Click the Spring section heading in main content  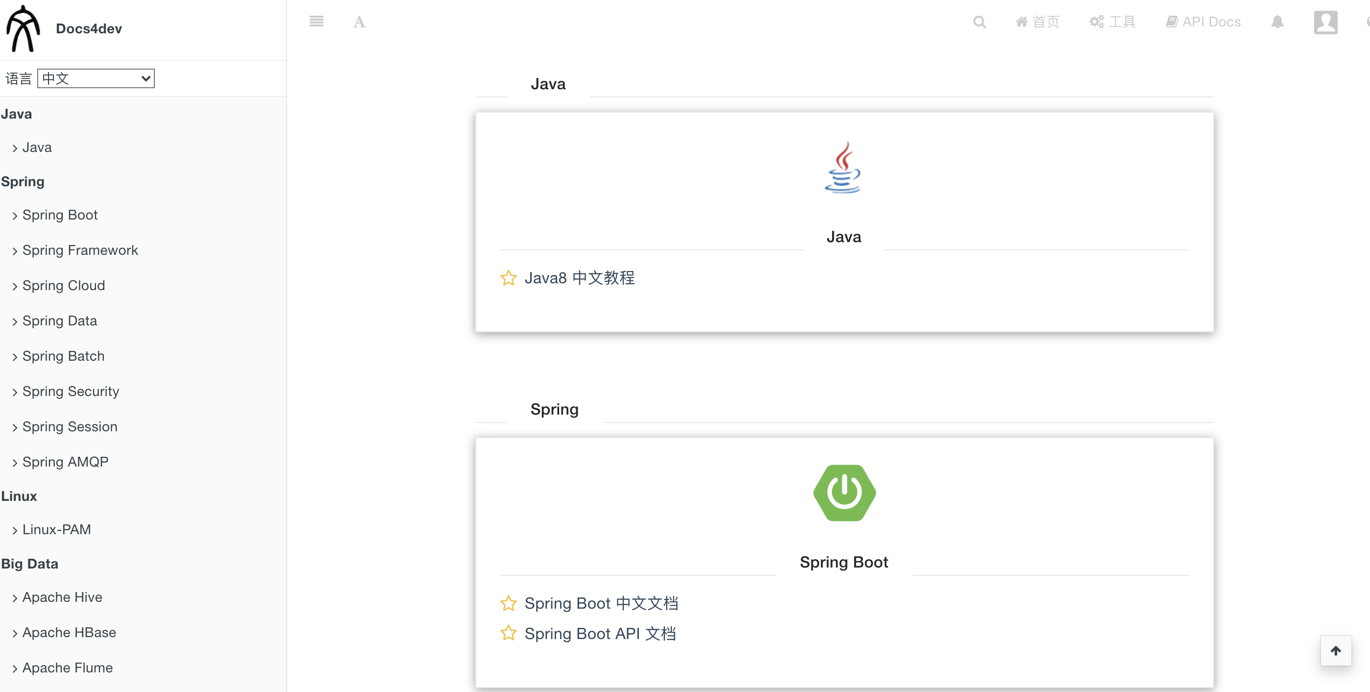coord(554,409)
